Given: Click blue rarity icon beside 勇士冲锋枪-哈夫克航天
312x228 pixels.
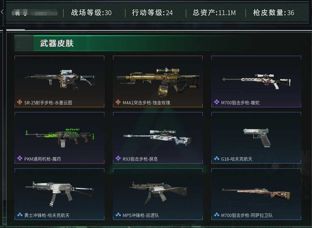Looking at the screenshot, I should click(19, 214).
